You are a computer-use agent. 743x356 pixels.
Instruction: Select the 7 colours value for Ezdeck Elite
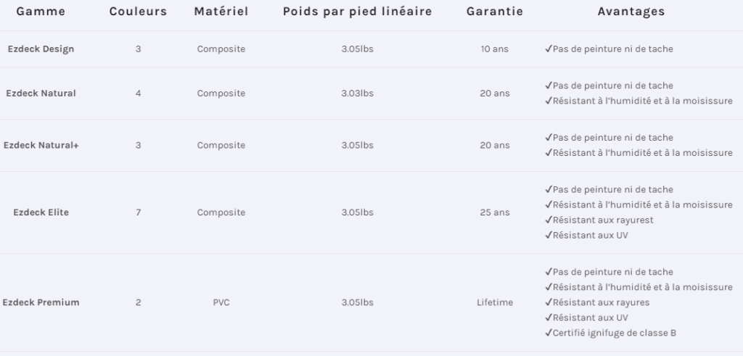click(x=138, y=212)
